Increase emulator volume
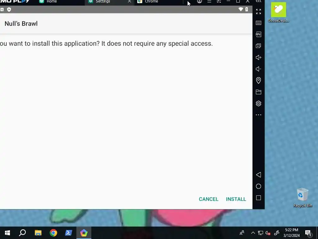 259,58
